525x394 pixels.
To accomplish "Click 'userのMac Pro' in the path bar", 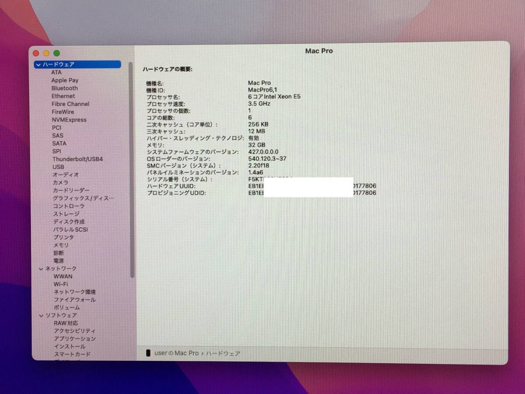I will [x=176, y=353].
